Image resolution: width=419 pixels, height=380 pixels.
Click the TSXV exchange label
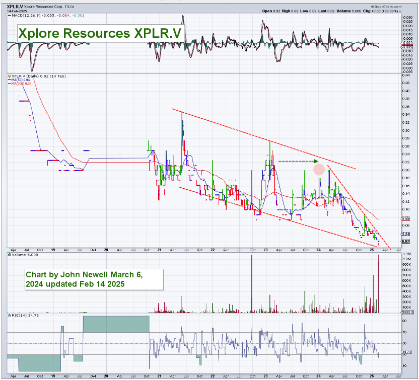(69, 7)
